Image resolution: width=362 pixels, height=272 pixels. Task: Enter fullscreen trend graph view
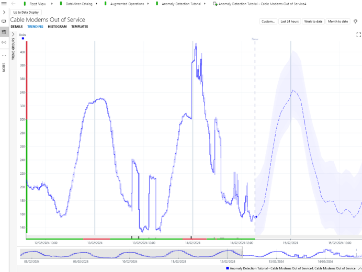tap(358, 35)
